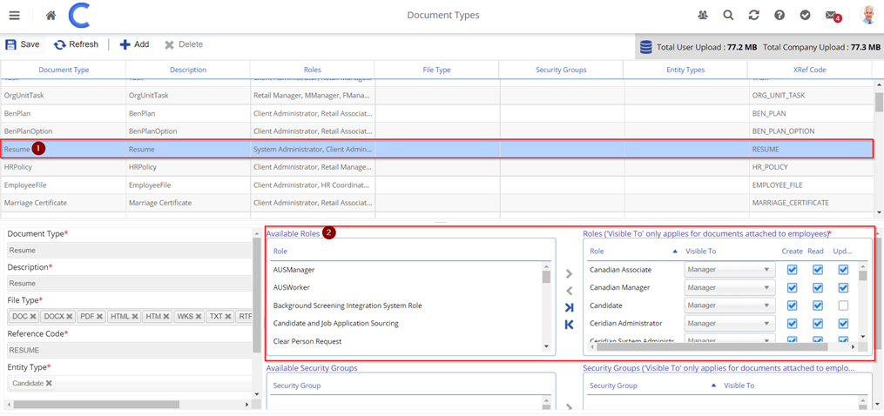Toggle Read checkbox for Canadian Manager

[x=818, y=288]
